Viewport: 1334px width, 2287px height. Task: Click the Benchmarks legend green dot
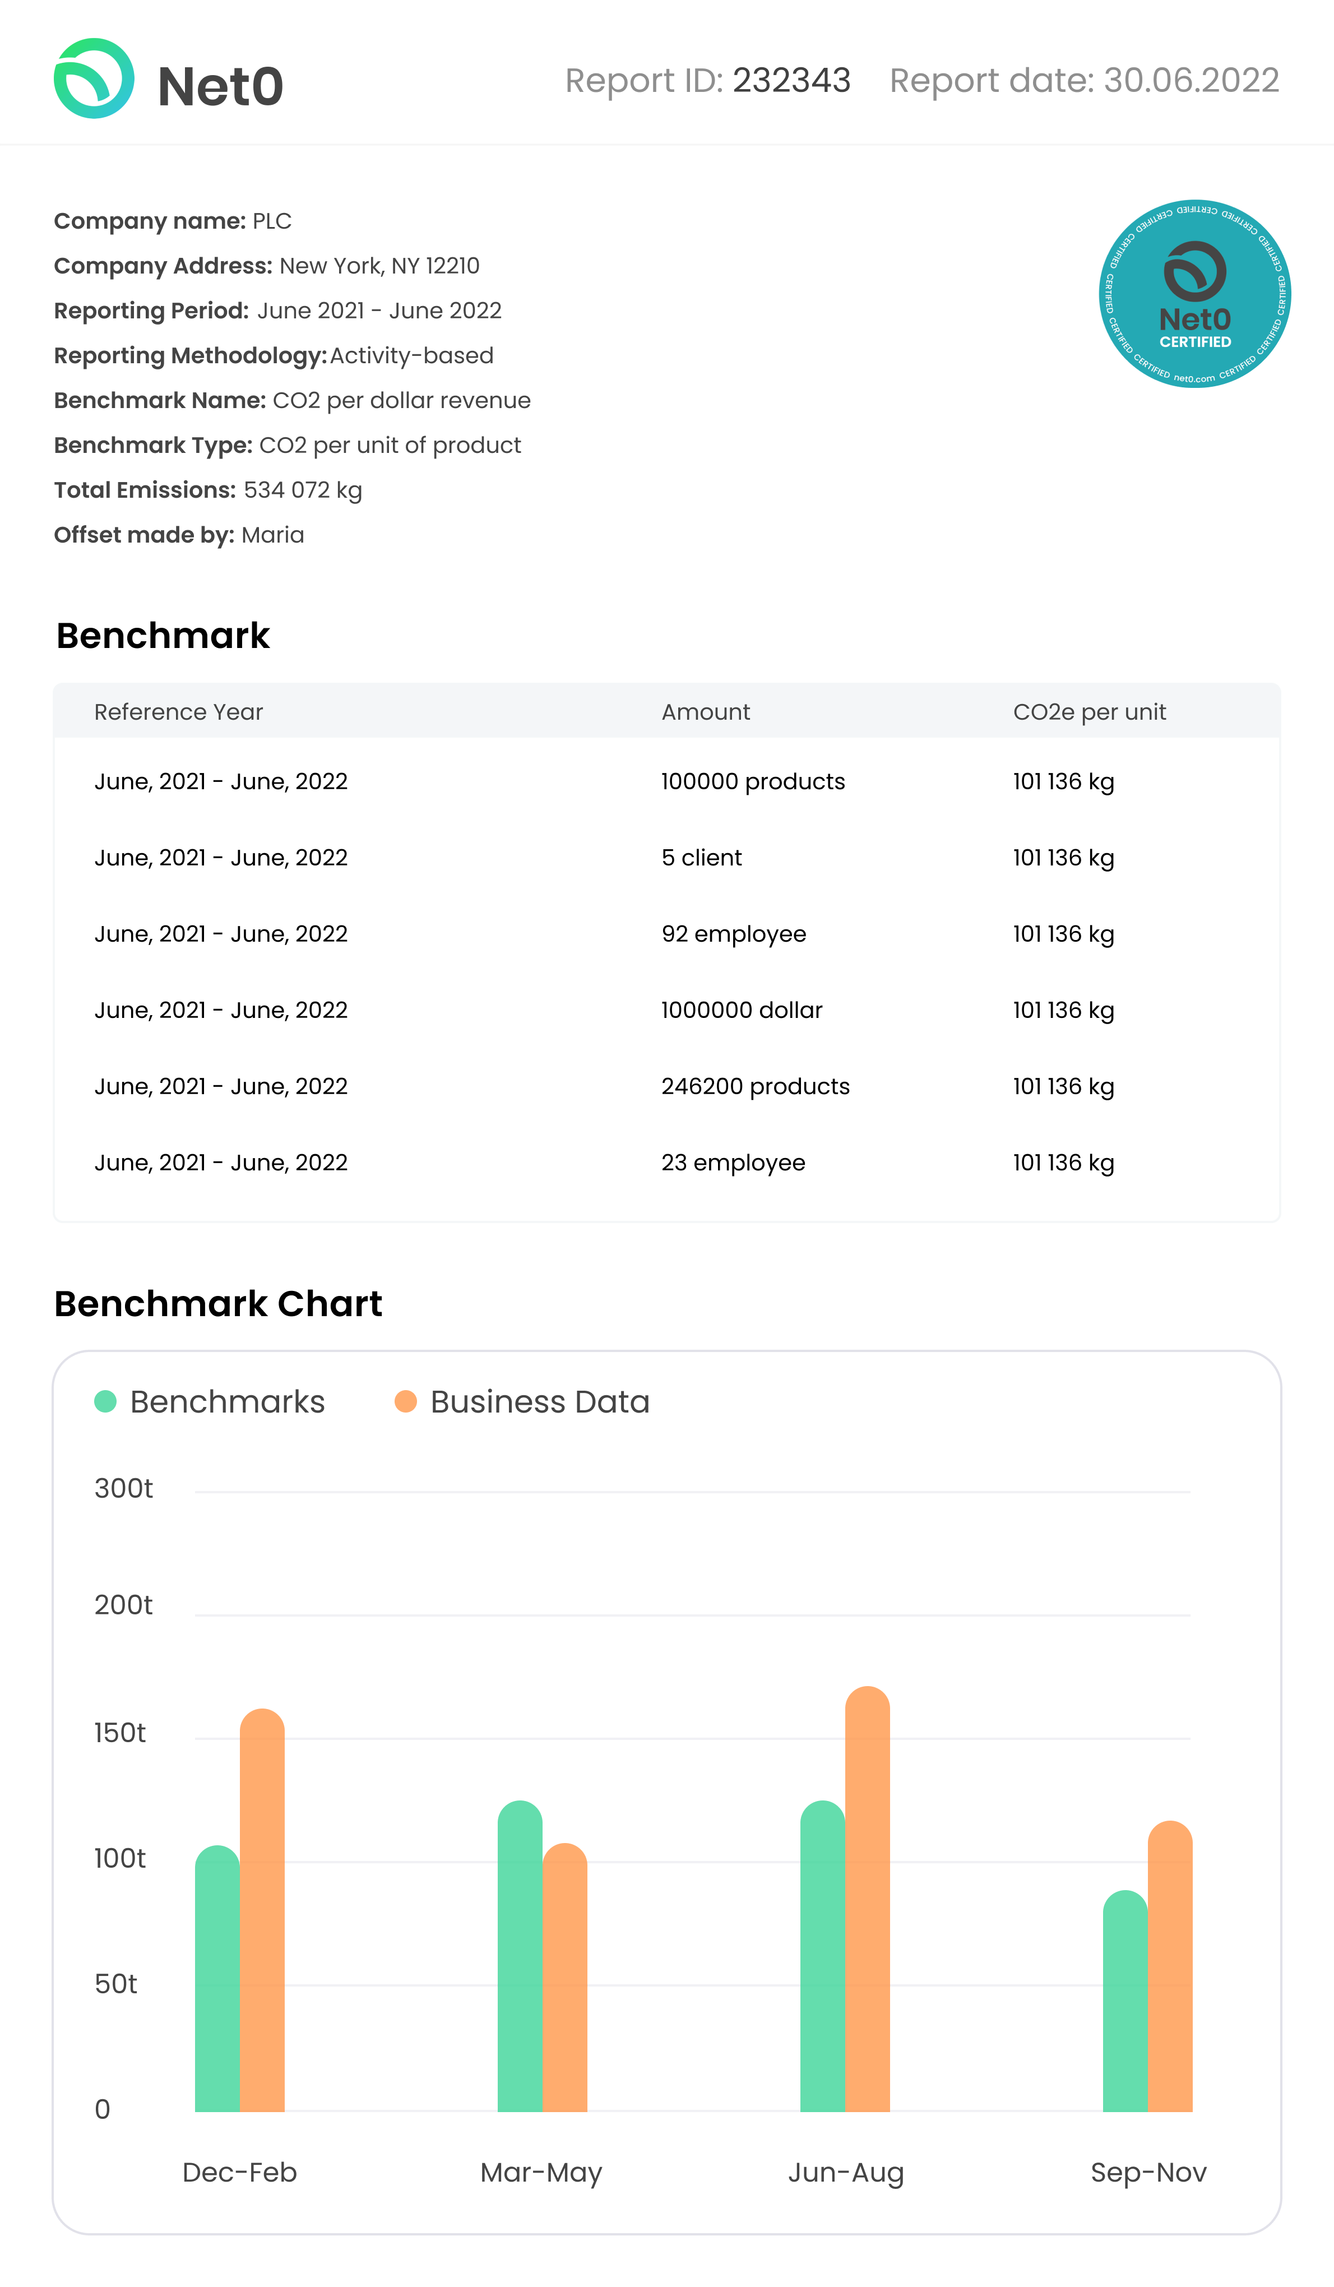pos(105,1401)
